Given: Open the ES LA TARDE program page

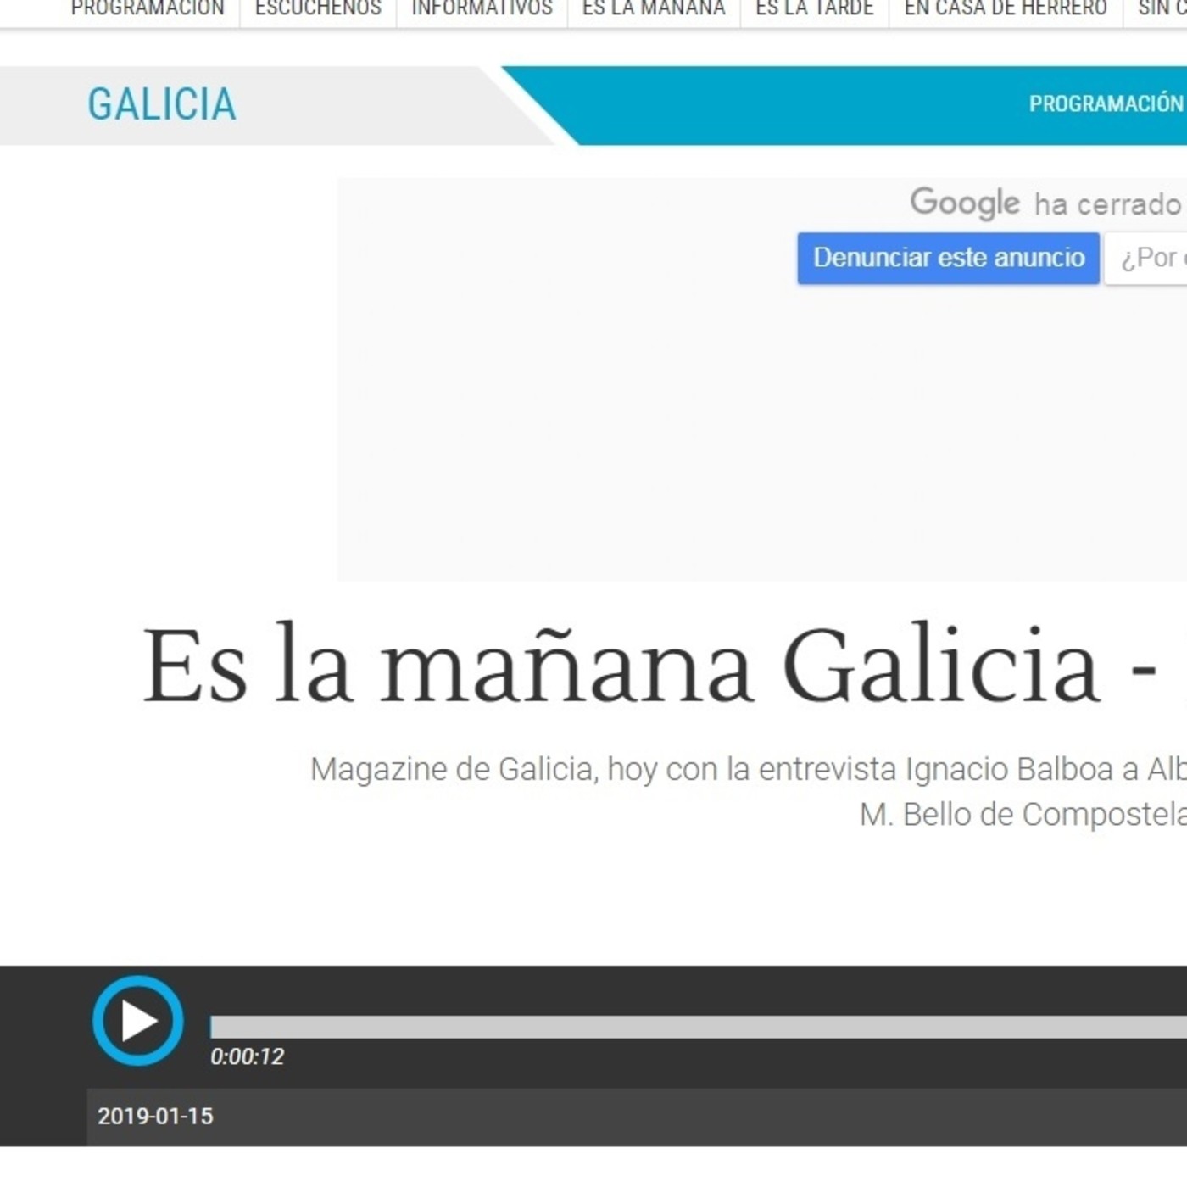Looking at the screenshot, I should [814, 9].
